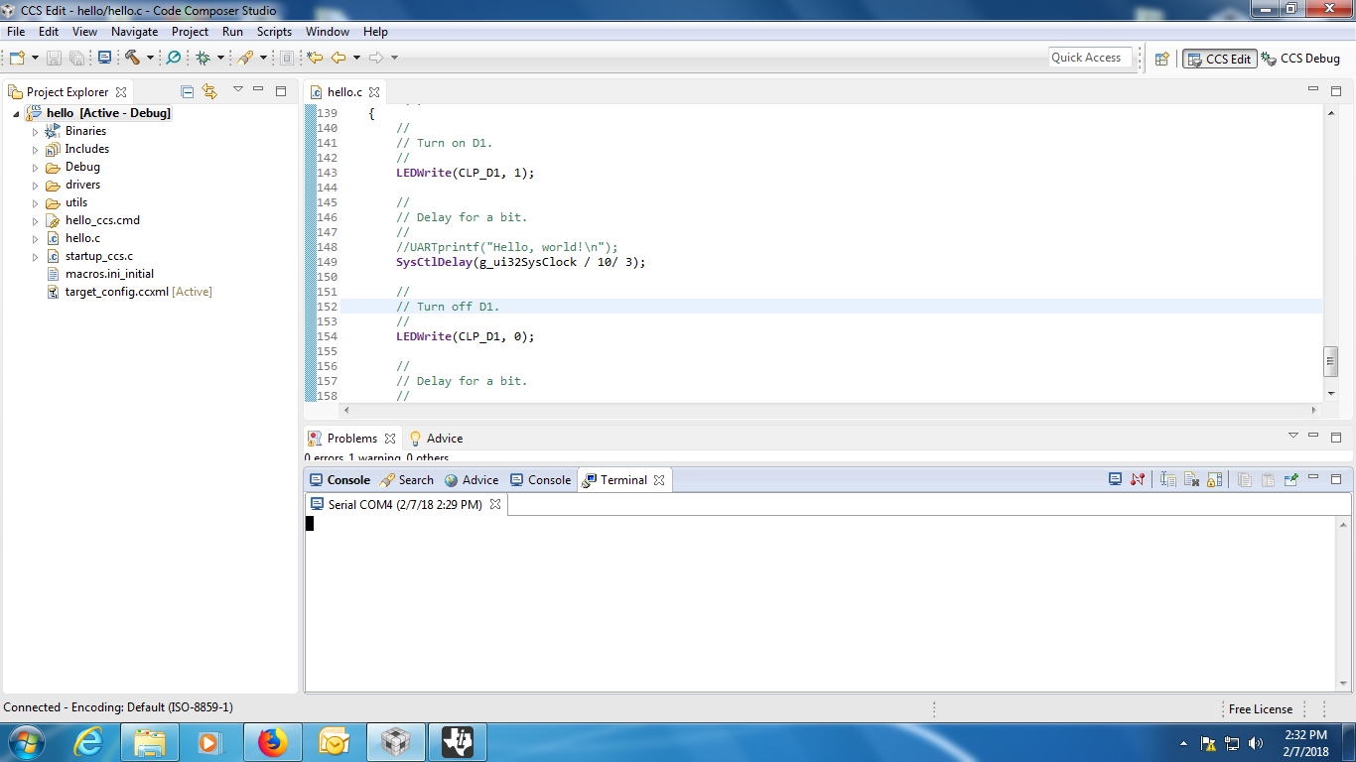1356x762 pixels.
Task: Open a terminal from main toolbar monitor icon
Action: 104,58
